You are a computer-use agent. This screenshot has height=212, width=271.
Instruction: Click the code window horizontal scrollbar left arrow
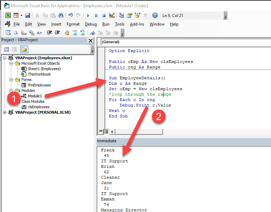[x=112, y=131]
